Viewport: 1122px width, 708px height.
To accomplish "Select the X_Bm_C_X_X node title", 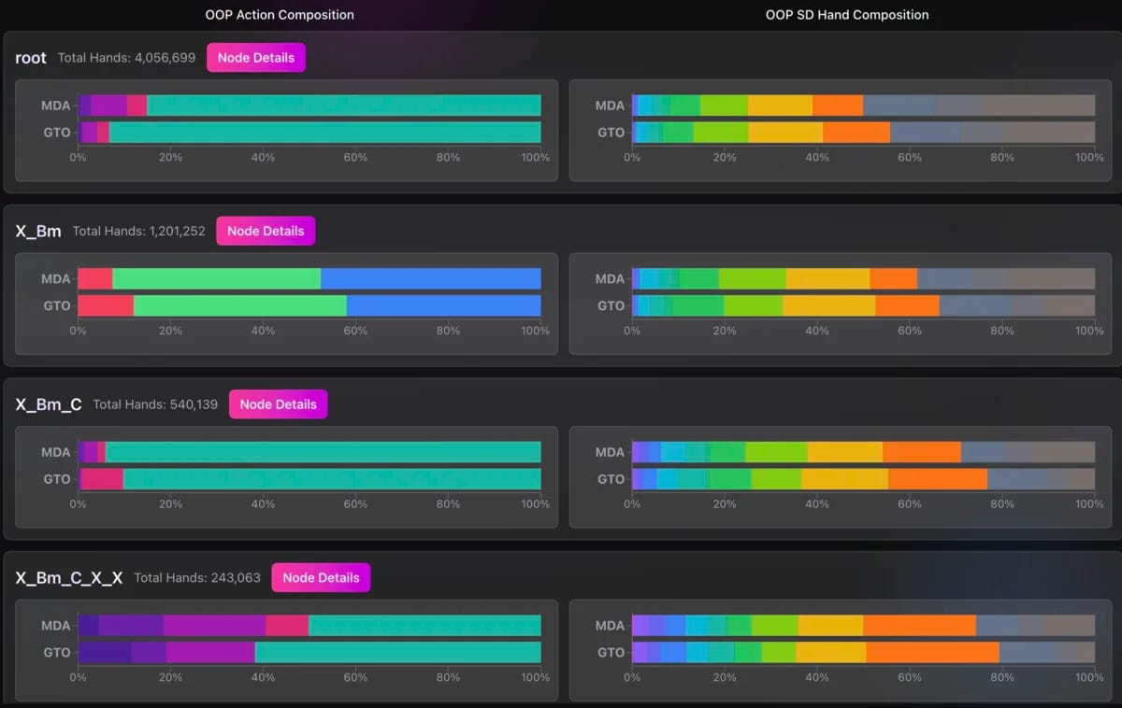I will tap(68, 577).
